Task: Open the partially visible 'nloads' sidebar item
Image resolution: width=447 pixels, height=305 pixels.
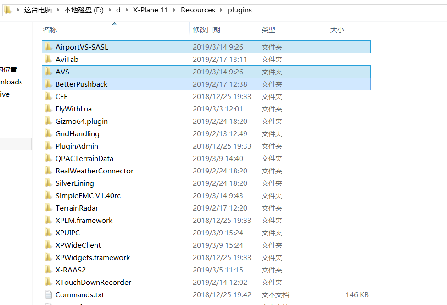Action: (x=11, y=82)
